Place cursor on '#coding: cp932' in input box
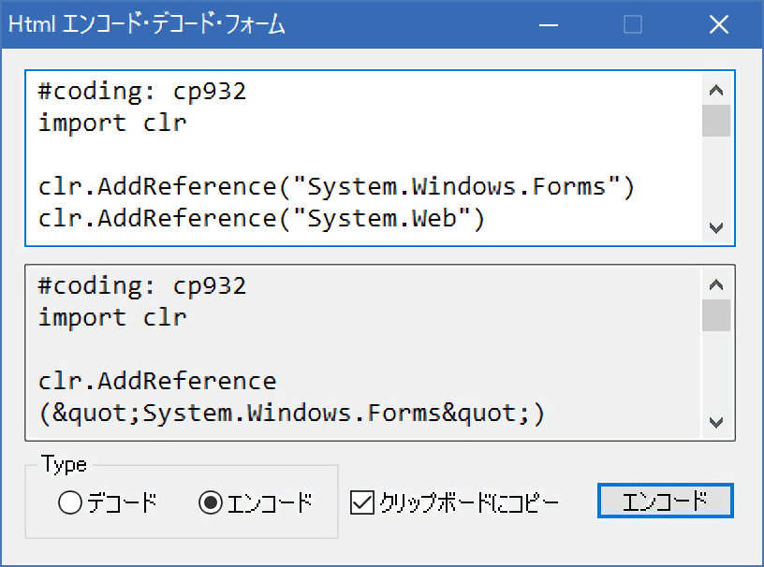764x567 pixels. [x=141, y=92]
